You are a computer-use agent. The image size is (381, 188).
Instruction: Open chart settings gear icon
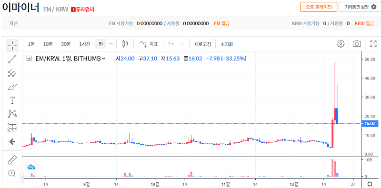coord(341,44)
